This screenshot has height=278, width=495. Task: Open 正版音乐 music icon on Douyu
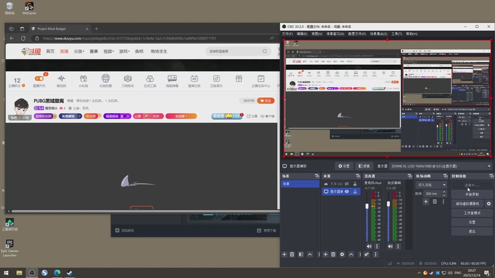click(216, 81)
